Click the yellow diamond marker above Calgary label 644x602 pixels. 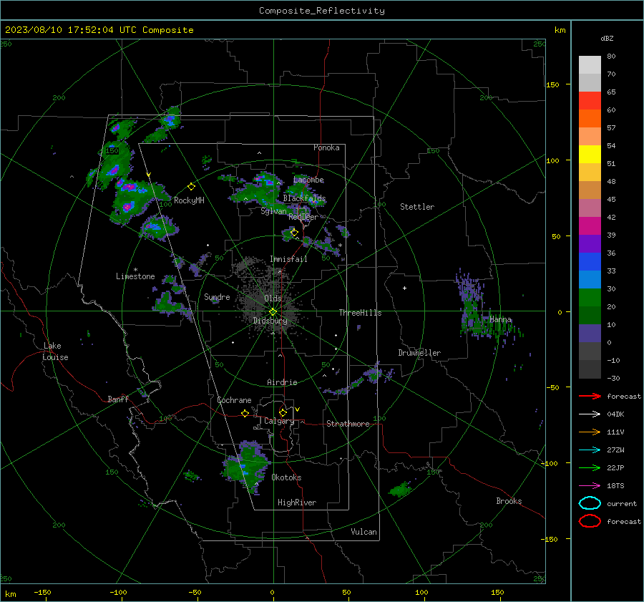pos(283,412)
